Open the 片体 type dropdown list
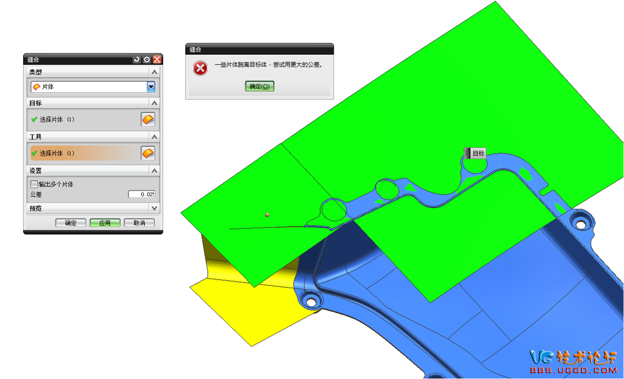 151,87
